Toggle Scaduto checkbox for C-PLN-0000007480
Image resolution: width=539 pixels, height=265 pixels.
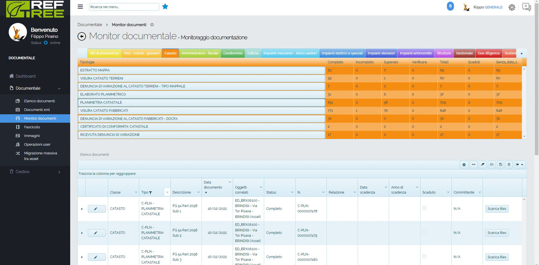424,256
